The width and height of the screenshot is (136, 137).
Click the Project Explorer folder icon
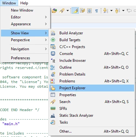pos(53,88)
